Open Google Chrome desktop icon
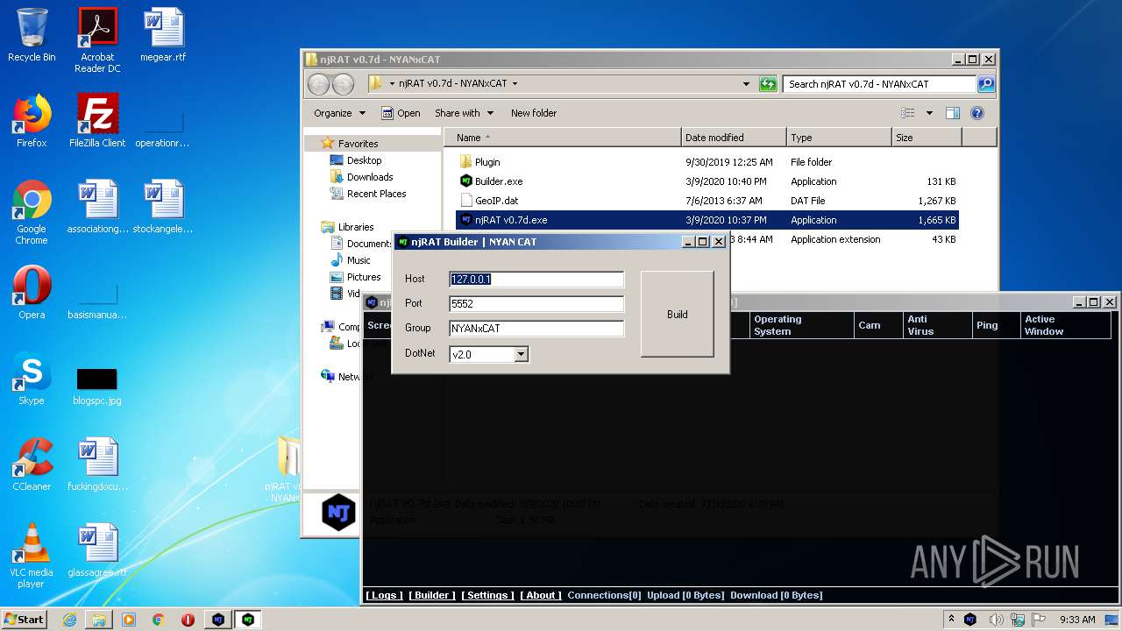The image size is (1122, 631). (x=32, y=213)
